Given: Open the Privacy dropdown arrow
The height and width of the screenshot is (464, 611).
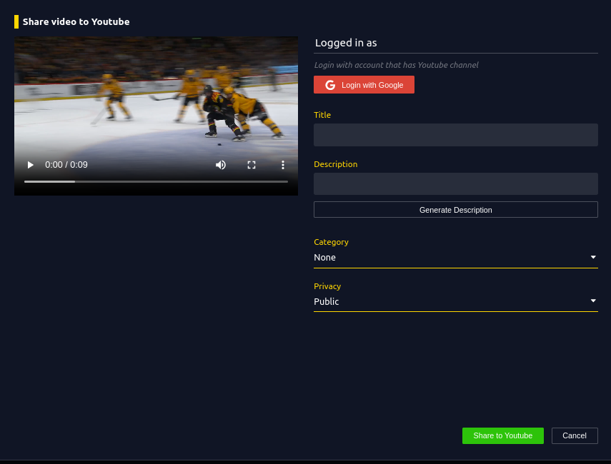Looking at the screenshot, I should 592,301.
